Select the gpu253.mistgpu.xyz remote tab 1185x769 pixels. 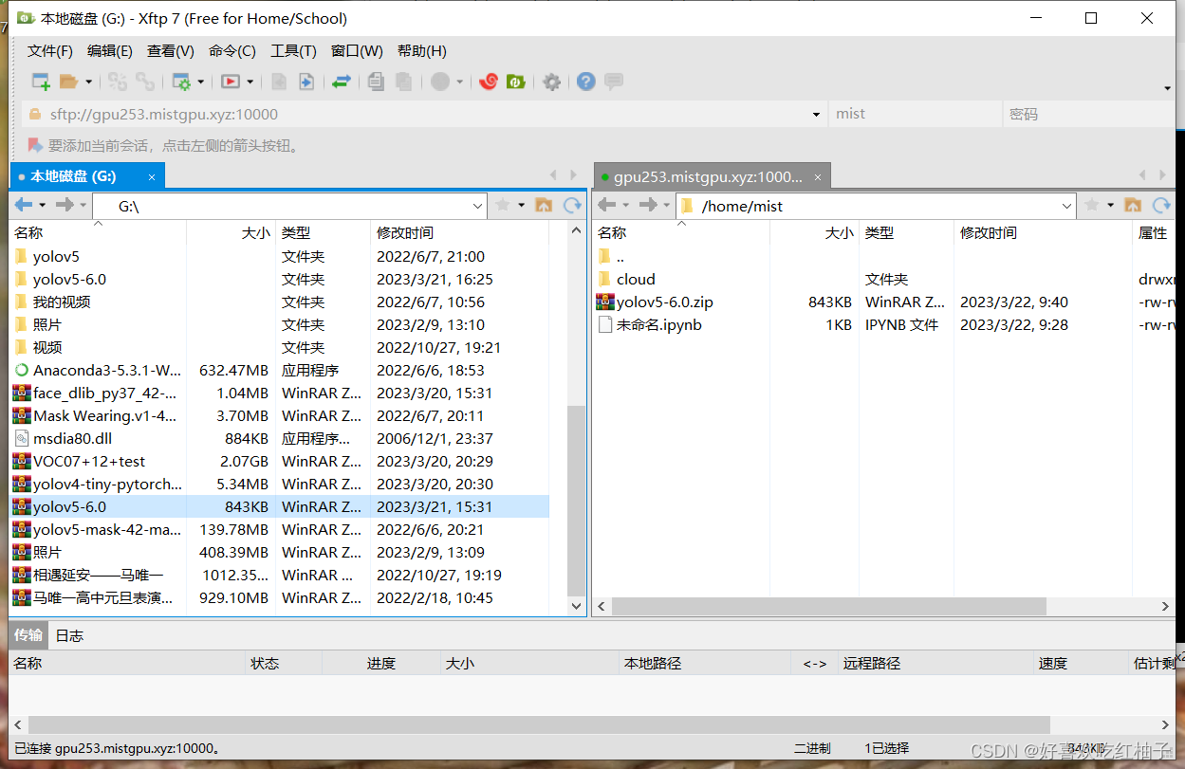coord(713,176)
